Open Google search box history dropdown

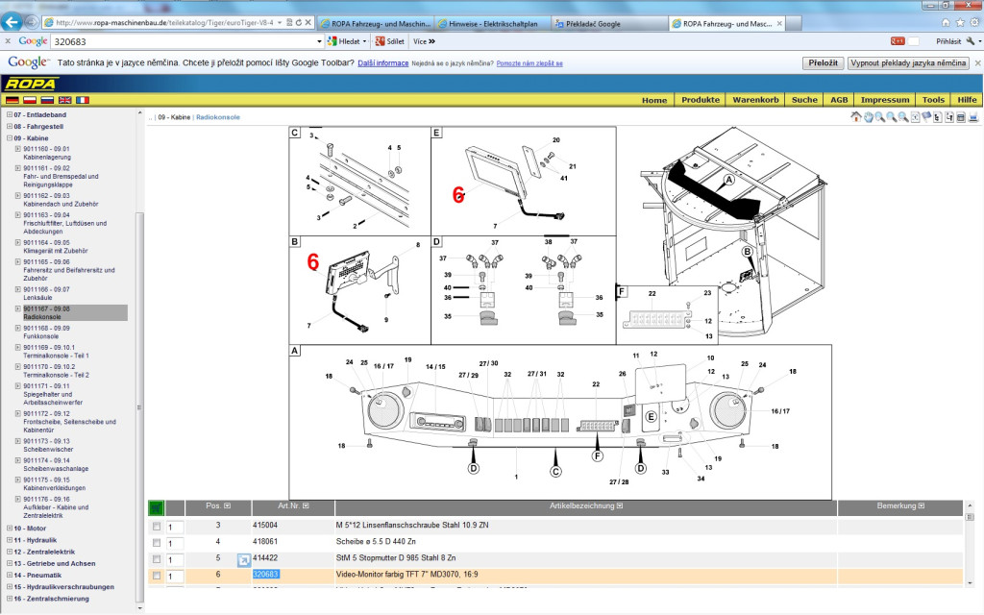pyautogui.click(x=319, y=41)
